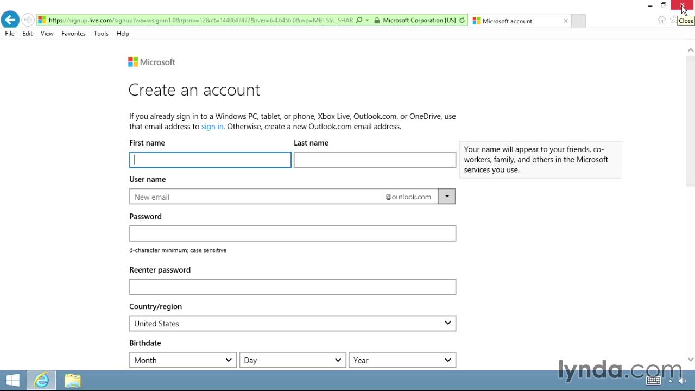
Task: Click the site favicon in address bar
Action: click(x=42, y=21)
